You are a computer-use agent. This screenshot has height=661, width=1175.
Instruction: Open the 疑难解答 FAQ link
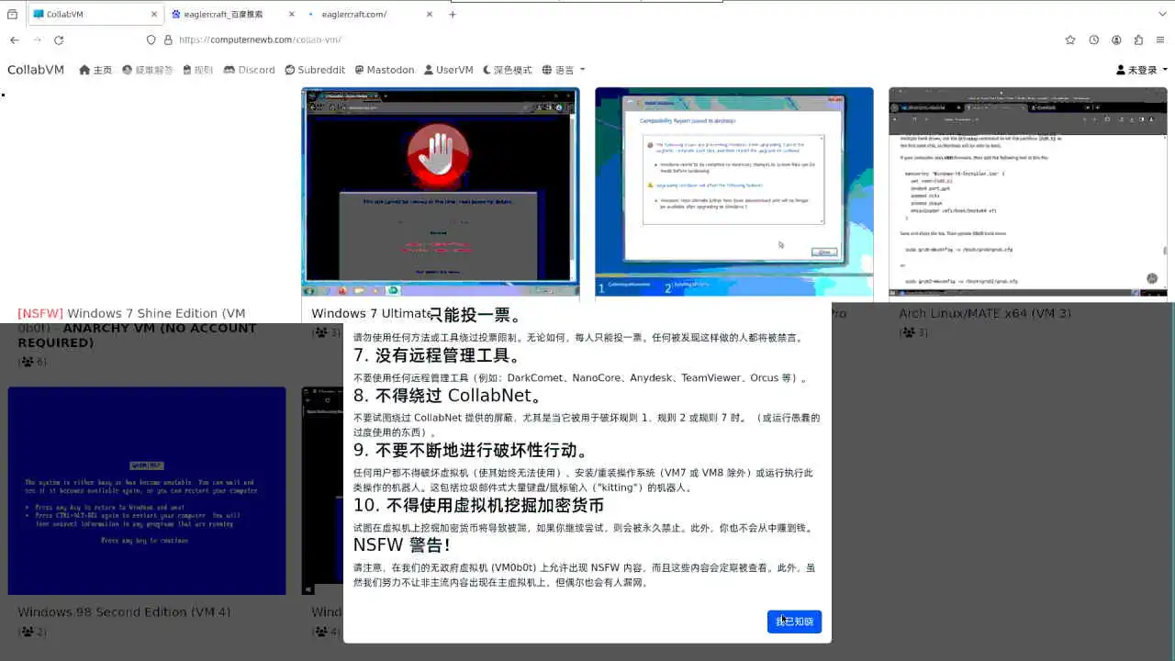click(x=147, y=70)
